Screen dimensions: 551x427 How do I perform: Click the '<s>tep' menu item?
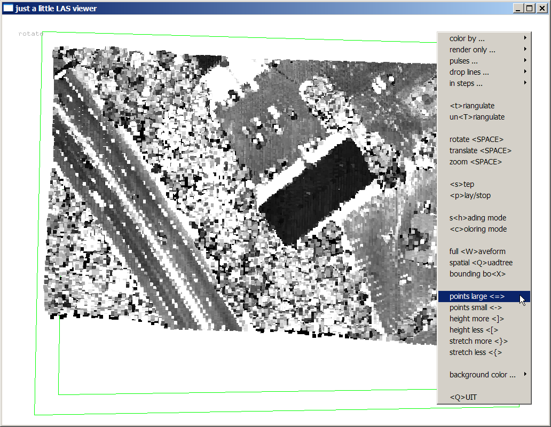462,184
